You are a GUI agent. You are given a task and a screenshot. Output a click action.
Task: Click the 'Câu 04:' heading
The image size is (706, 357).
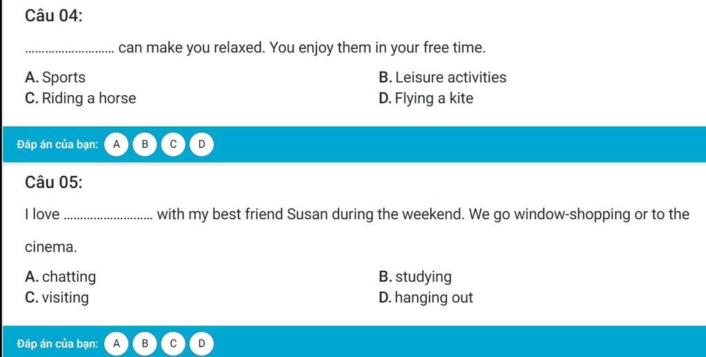click(x=54, y=16)
